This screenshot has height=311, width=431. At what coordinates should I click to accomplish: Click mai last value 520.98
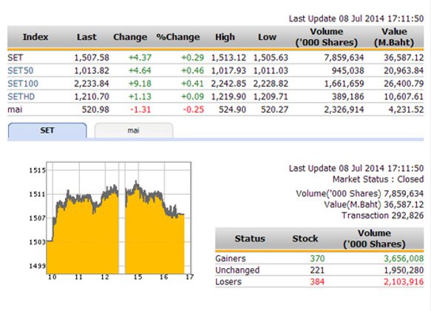click(x=95, y=110)
